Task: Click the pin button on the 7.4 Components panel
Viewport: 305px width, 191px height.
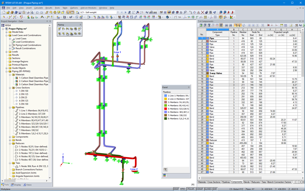Action: pos(300,21)
